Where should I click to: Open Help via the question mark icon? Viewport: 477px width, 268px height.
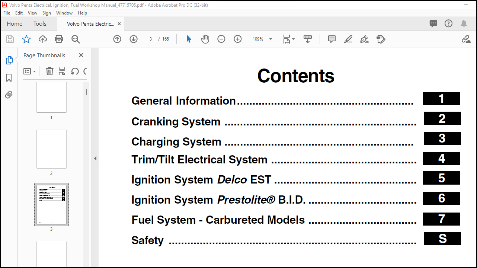[x=449, y=23]
